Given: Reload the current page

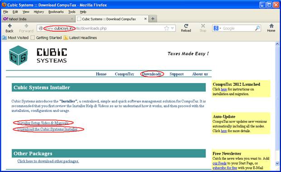Looking at the screenshot, I should (186, 28).
